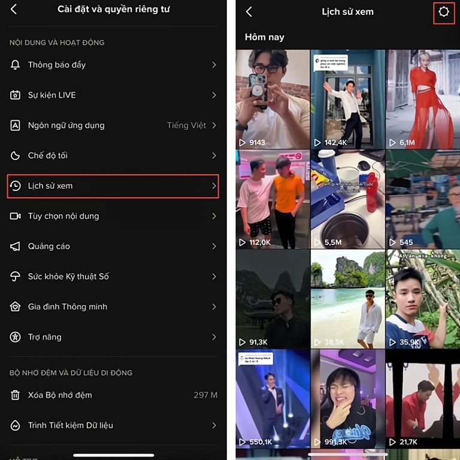
Task: Expand Ngôn ngữ ứng dụng chevron arrow
Action: (214, 125)
